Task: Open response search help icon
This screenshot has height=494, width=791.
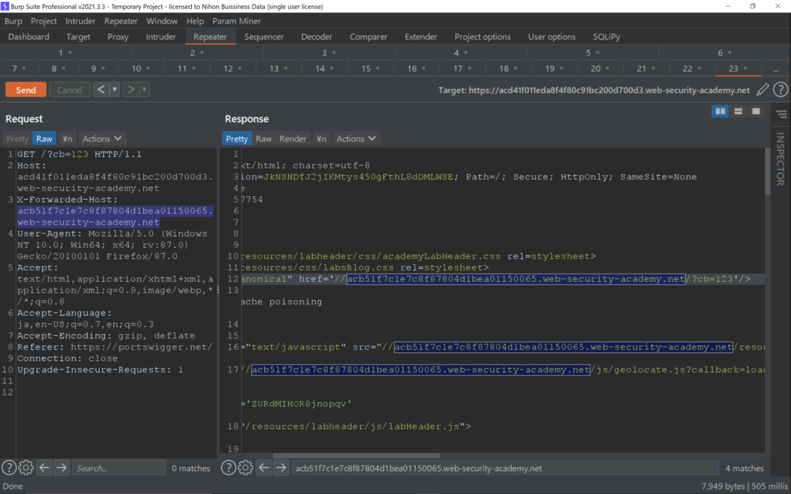Action: [x=228, y=468]
